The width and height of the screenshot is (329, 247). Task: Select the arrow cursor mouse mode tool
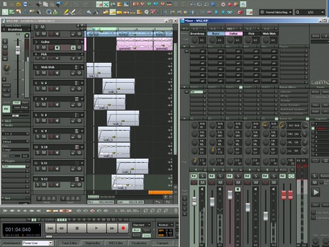pyautogui.click(x=5, y=12)
